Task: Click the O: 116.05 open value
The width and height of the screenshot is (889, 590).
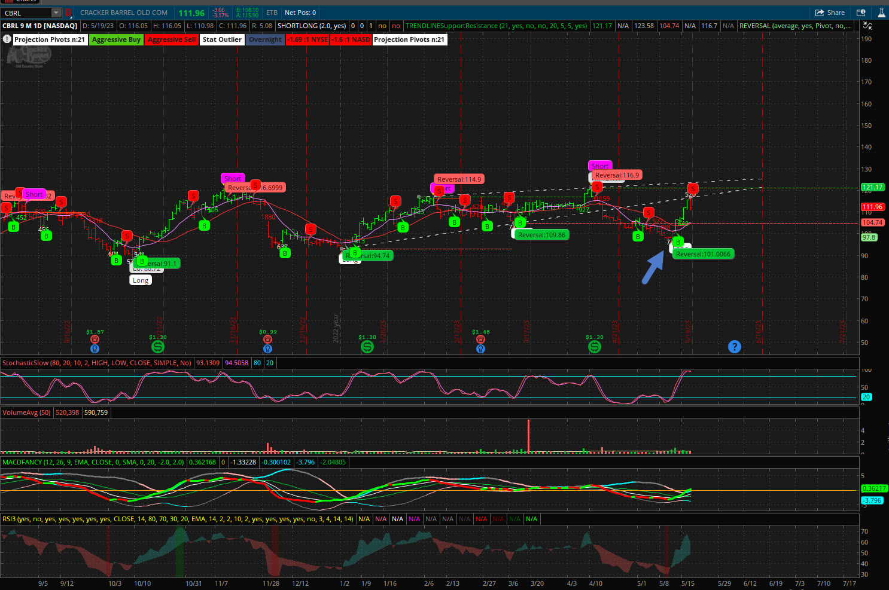Action: point(133,26)
